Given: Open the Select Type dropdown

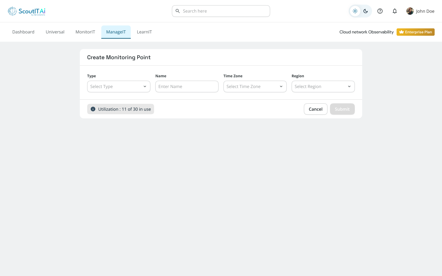Looking at the screenshot, I should coord(119,86).
